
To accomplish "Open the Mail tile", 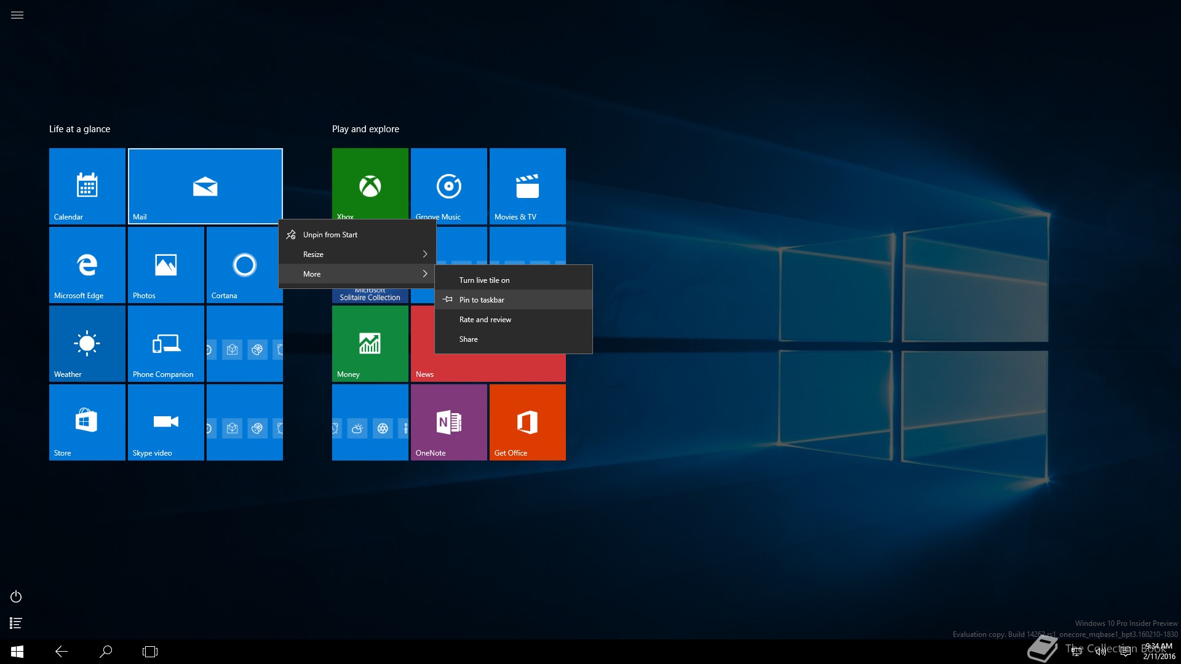I will (205, 186).
